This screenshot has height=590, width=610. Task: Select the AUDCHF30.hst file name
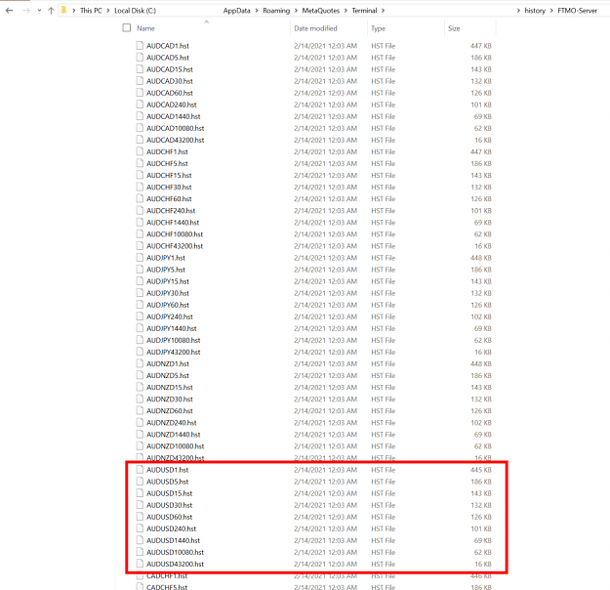pos(169,187)
